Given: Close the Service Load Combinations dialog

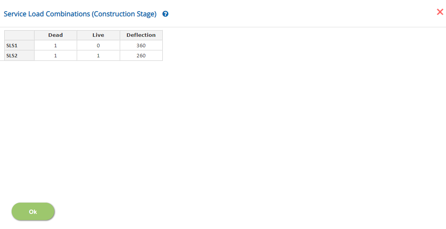Looking at the screenshot, I should (440, 12).
